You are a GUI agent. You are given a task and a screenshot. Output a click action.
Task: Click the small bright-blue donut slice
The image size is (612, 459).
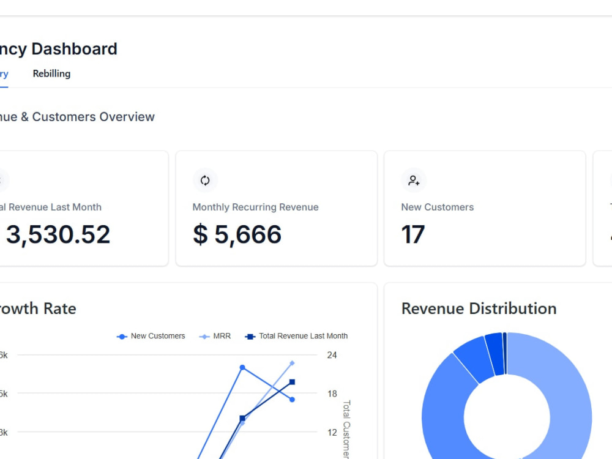point(495,353)
